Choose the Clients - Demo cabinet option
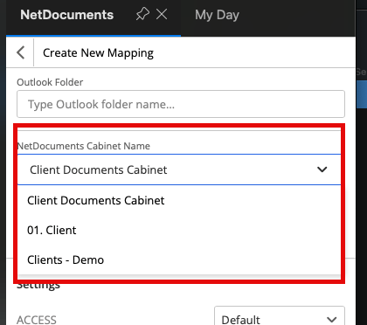367x325 pixels. point(179,259)
